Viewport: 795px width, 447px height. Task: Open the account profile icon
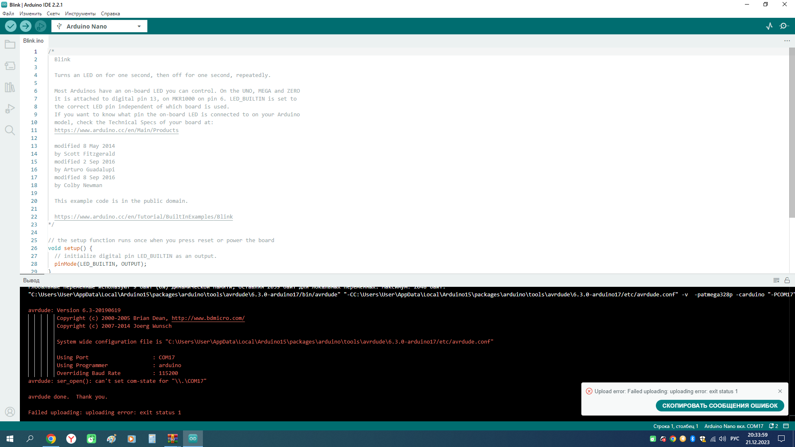10,412
